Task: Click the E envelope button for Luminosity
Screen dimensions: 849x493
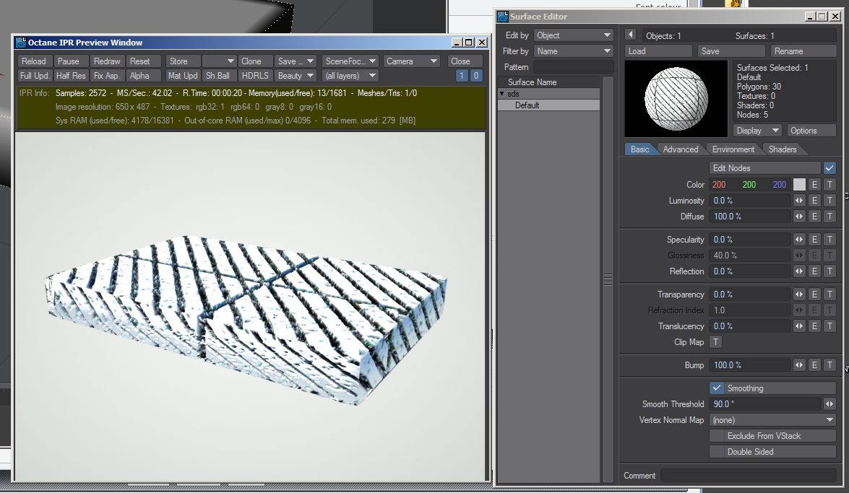Action: coord(814,200)
